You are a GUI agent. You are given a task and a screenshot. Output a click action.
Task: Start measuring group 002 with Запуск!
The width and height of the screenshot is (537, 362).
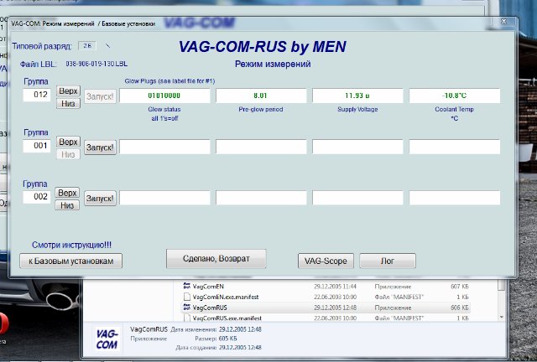100,199
